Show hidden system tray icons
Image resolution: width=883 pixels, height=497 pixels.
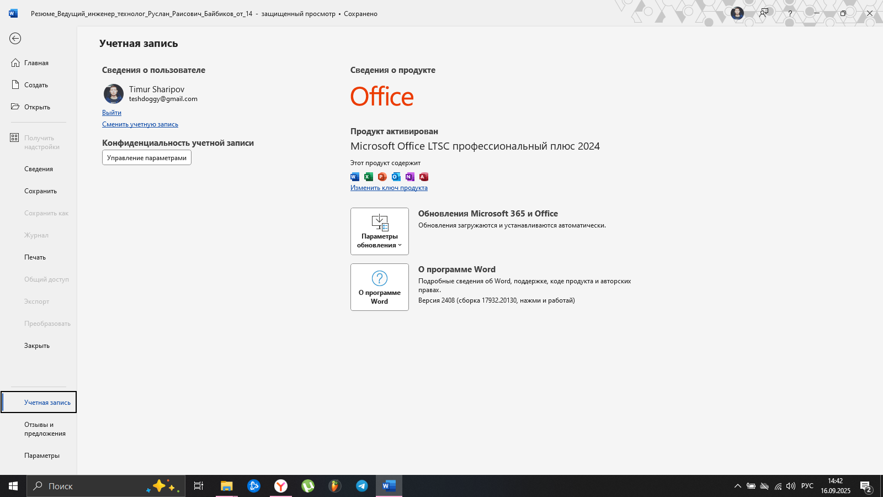pyautogui.click(x=738, y=486)
